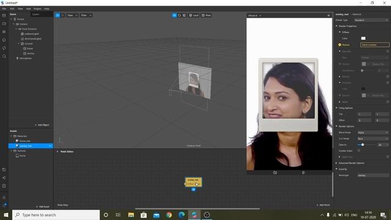
Task: Open the viewport View dropdown
Action: (72, 15)
